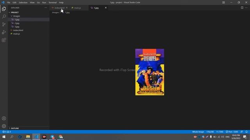Open the volume icon in system tray
Viewport: 250px width, 140px height.
coord(223,137)
